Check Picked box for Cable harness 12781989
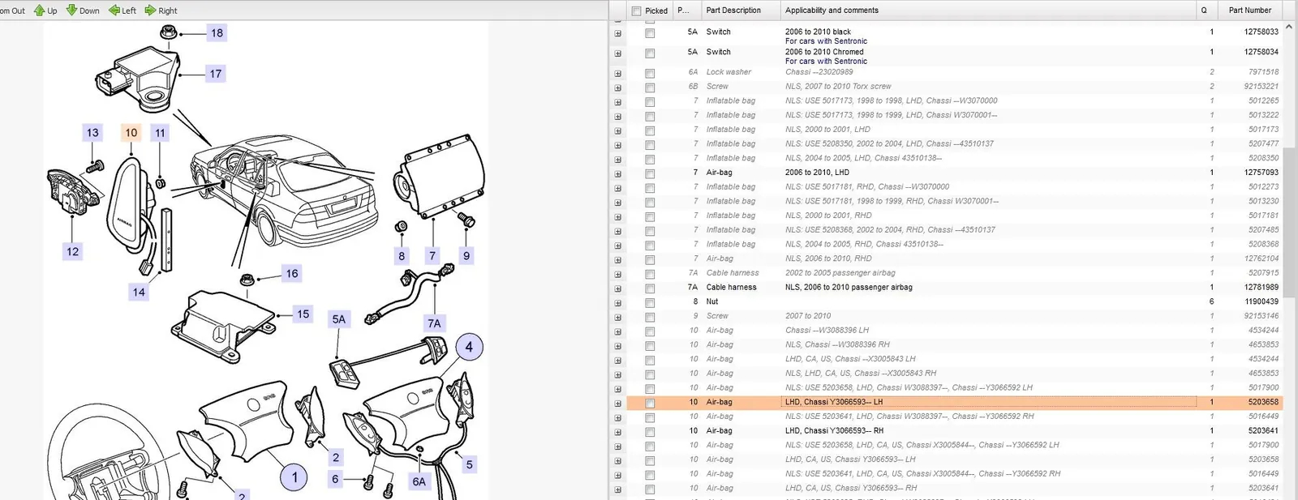 click(x=650, y=288)
